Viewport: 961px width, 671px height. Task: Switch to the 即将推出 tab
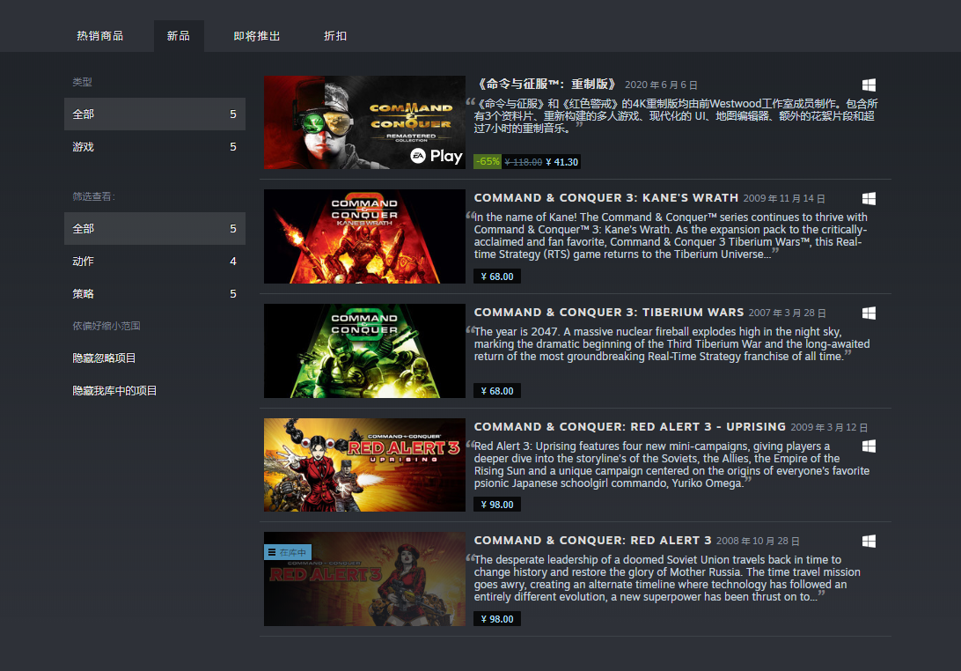(257, 36)
